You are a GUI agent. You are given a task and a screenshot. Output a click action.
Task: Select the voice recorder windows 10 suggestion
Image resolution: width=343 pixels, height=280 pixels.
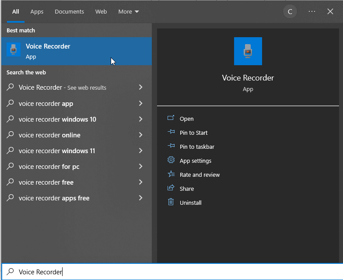point(76,119)
